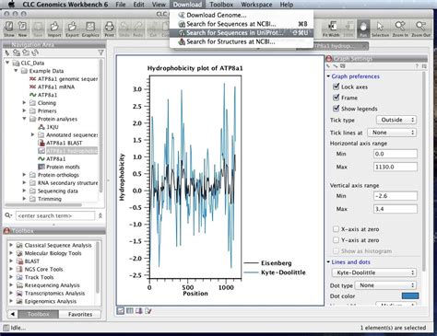Open the Toolbox menu in menu bar
Viewport: 437px width, 336px height.
point(221,5)
